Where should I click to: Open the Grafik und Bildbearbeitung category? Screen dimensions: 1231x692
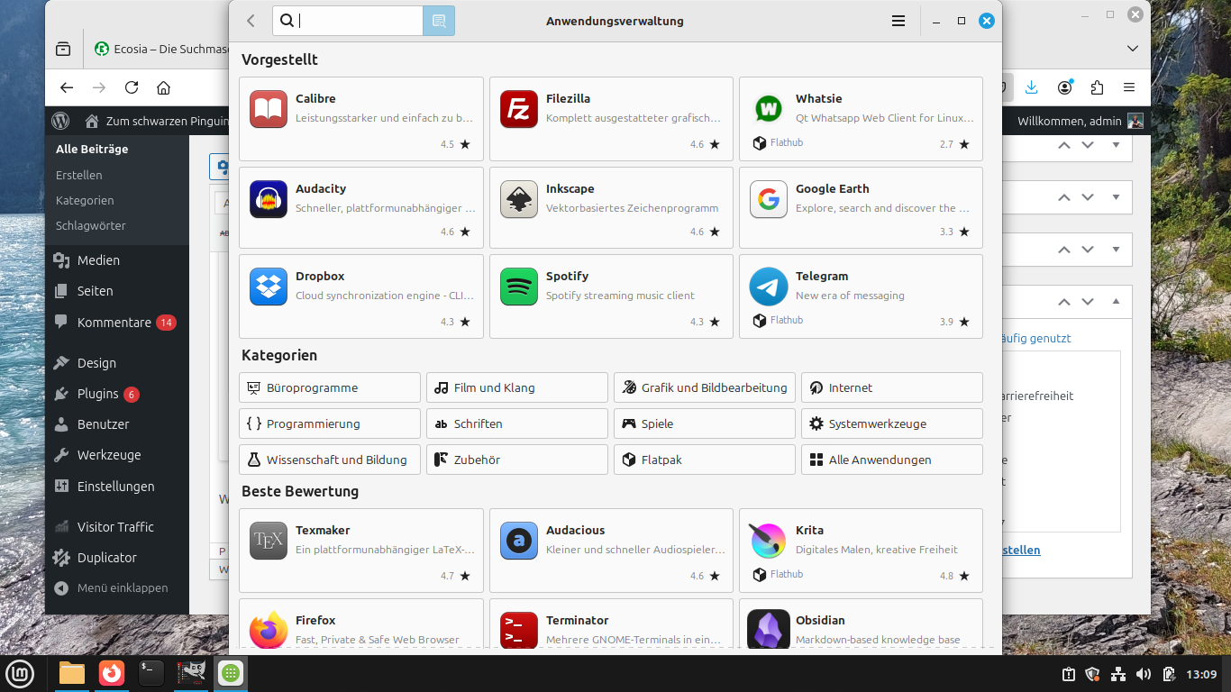[x=705, y=387]
